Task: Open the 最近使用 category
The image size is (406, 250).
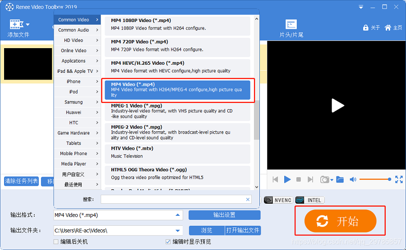Action: point(78,184)
